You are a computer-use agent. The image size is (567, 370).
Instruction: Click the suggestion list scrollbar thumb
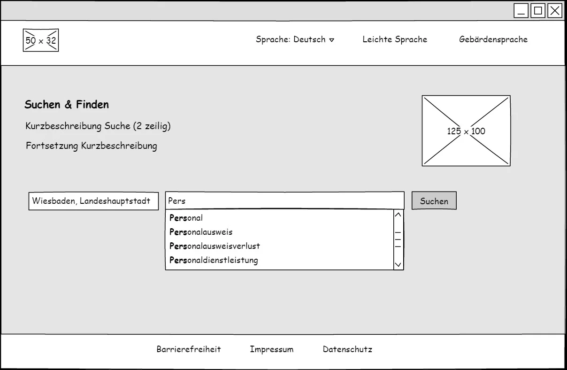click(x=398, y=239)
